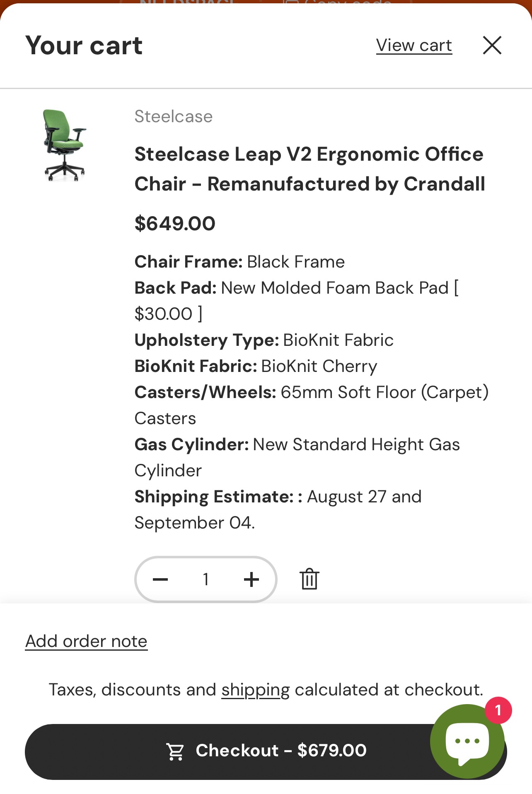The image size is (532, 794).
Task: Increase chair quantity with plus button
Action: click(x=251, y=579)
